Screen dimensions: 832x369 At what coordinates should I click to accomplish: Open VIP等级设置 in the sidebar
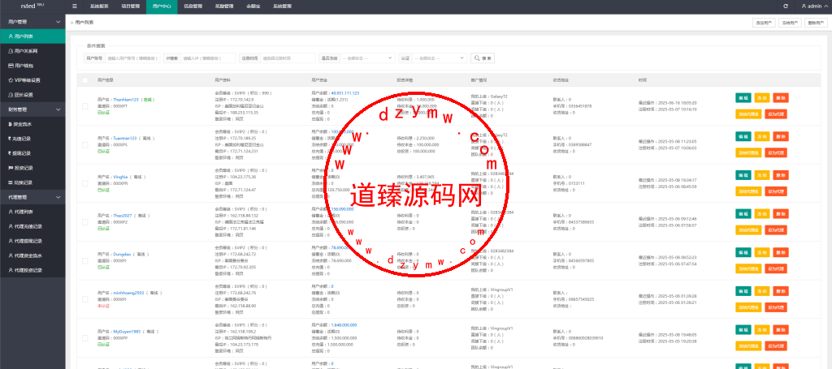pos(32,80)
